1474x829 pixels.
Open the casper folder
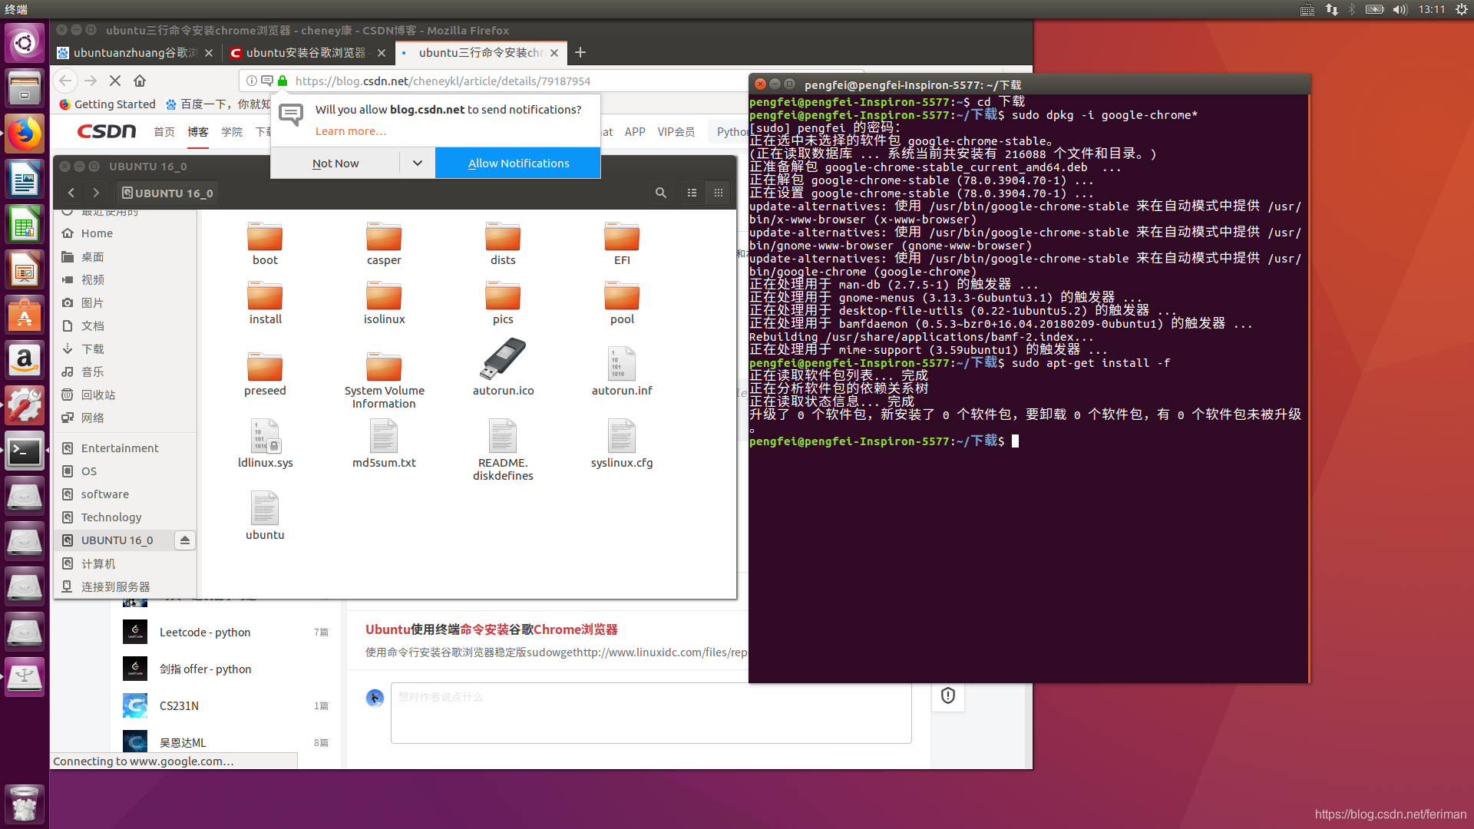(384, 244)
